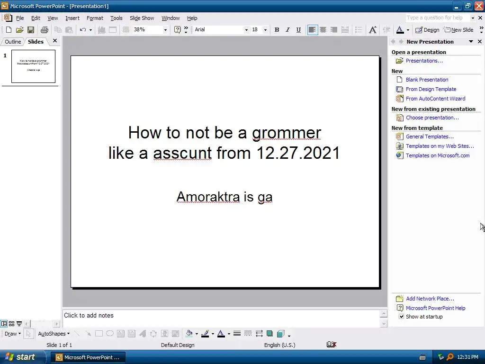The height and width of the screenshot is (364, 485).
Task: Click From AutoContent Wizard link
Action: point(436,99)
